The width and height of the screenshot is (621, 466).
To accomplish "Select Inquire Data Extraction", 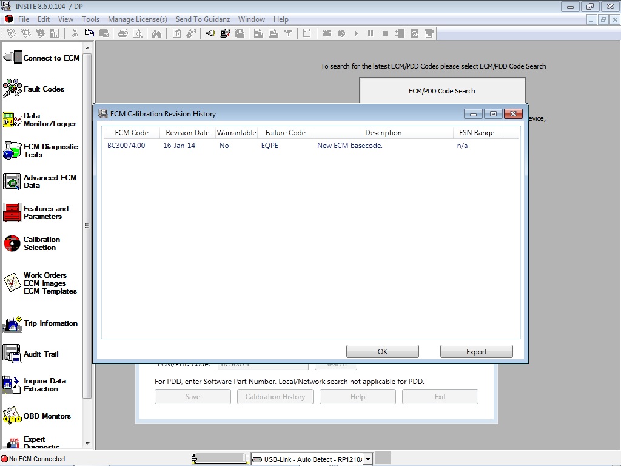I will pos(41,385).
